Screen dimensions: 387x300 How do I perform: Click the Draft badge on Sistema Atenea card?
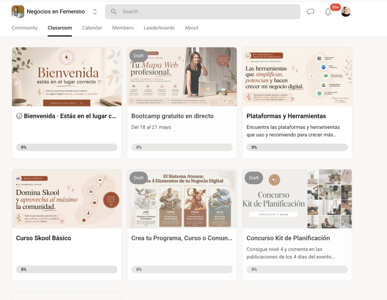(139, 178)
